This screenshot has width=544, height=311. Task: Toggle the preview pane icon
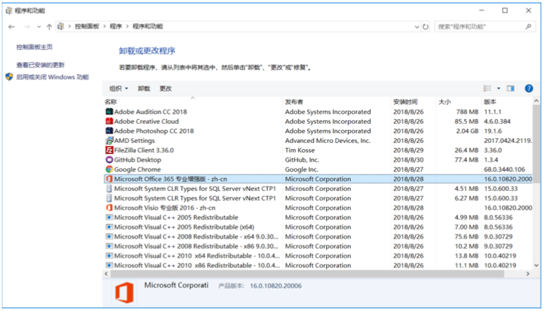[x=510, y=88]
